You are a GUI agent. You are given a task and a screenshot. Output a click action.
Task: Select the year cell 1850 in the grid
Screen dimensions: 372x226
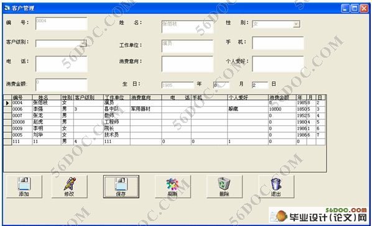[x=302, y=109]
